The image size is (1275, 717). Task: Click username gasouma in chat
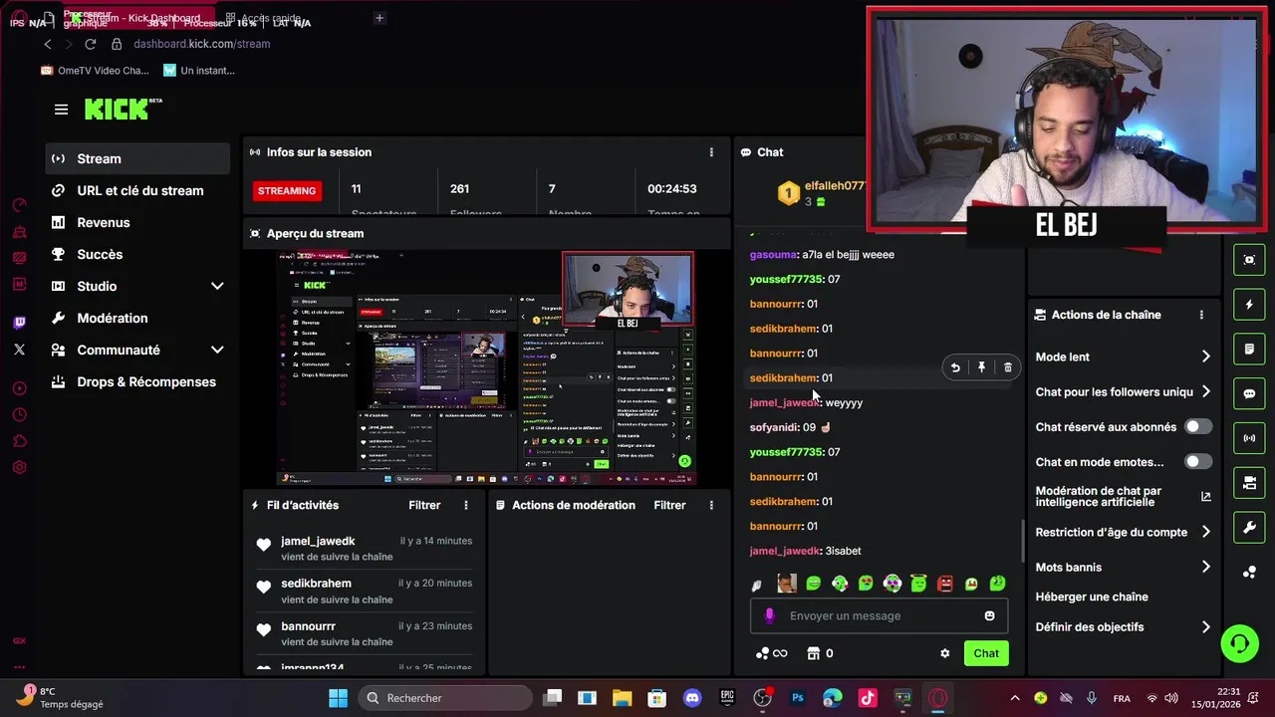(773, 254)
